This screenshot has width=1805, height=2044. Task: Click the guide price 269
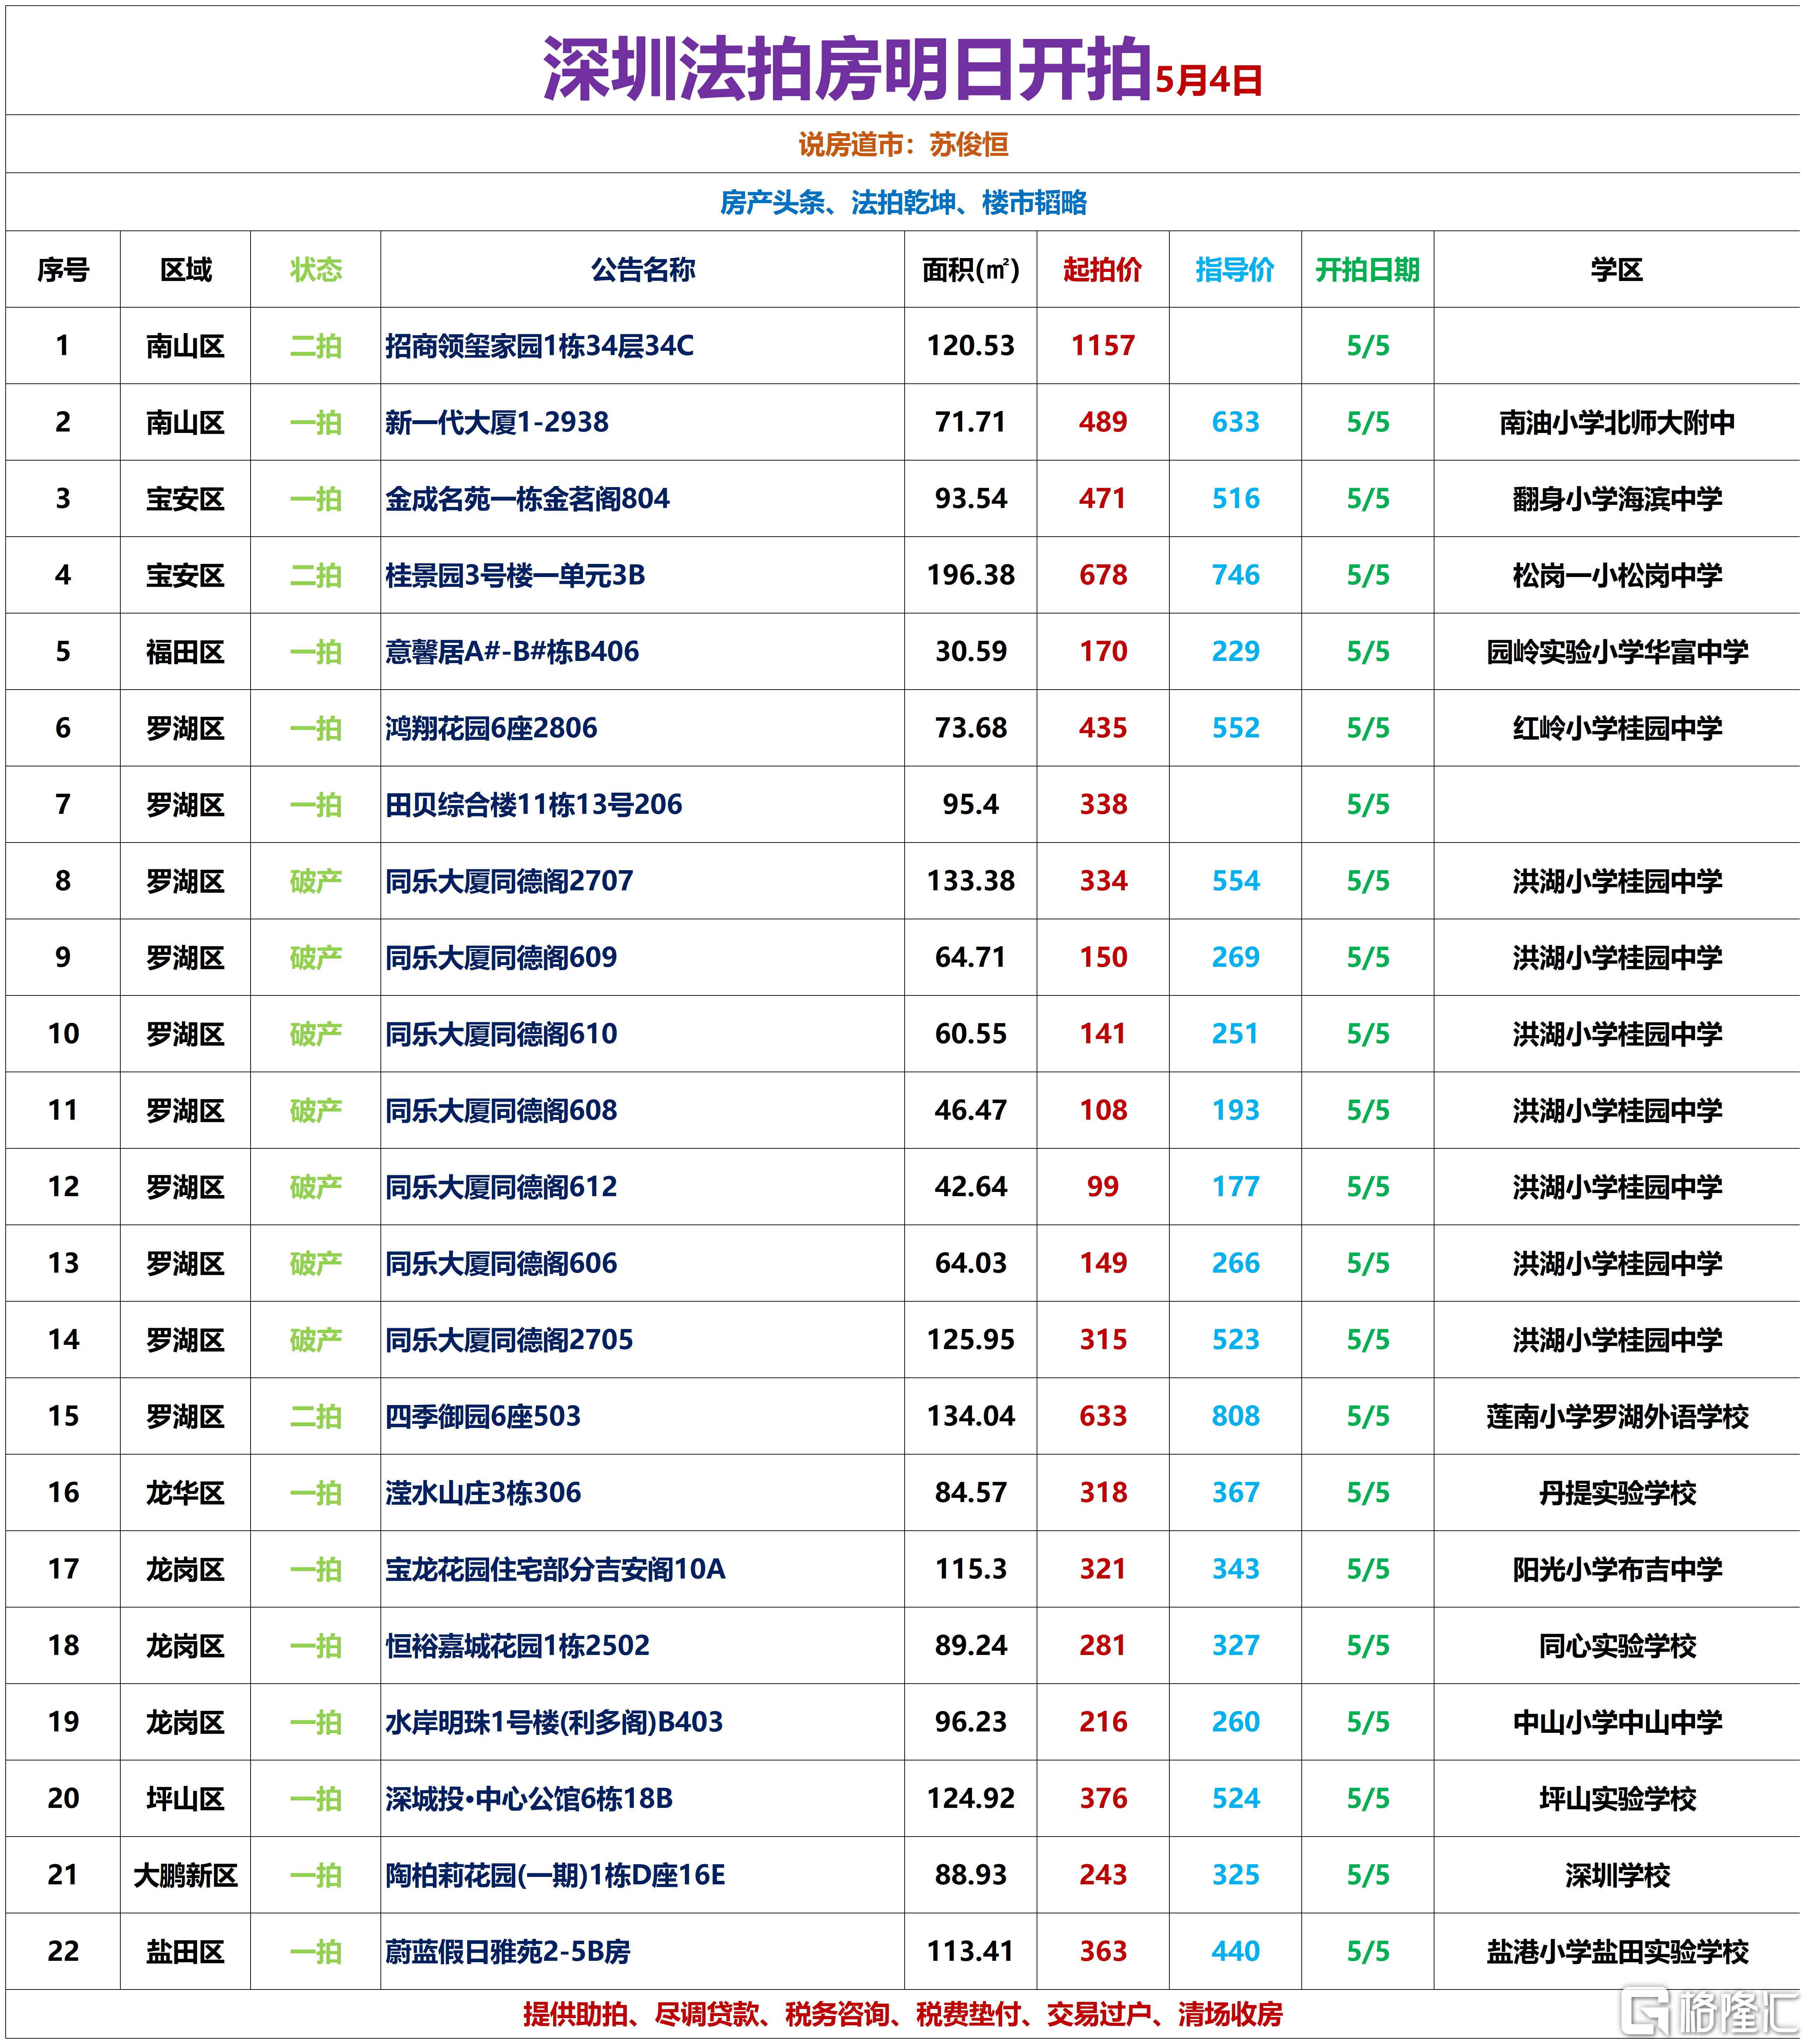pos(1236,958)
